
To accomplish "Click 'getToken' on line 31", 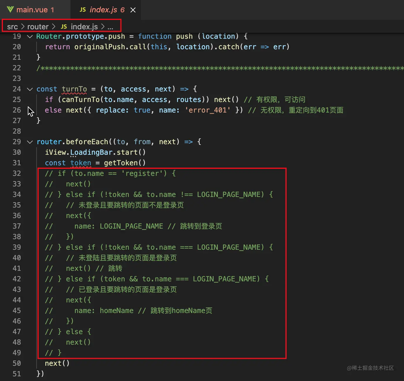I will tap(121, 163).
